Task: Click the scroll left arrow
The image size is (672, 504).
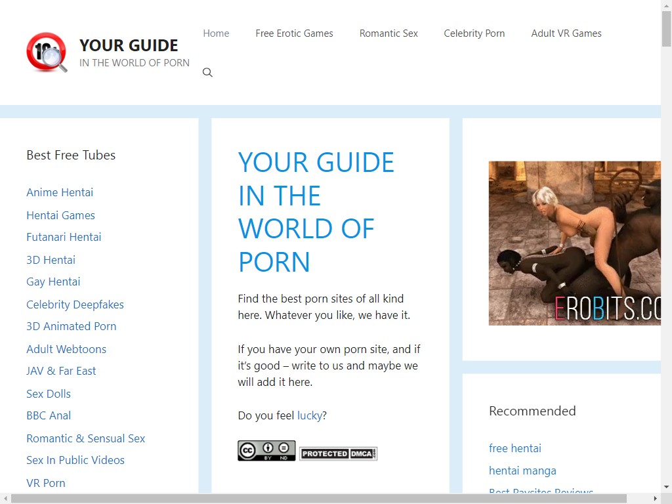Action: 5,499
